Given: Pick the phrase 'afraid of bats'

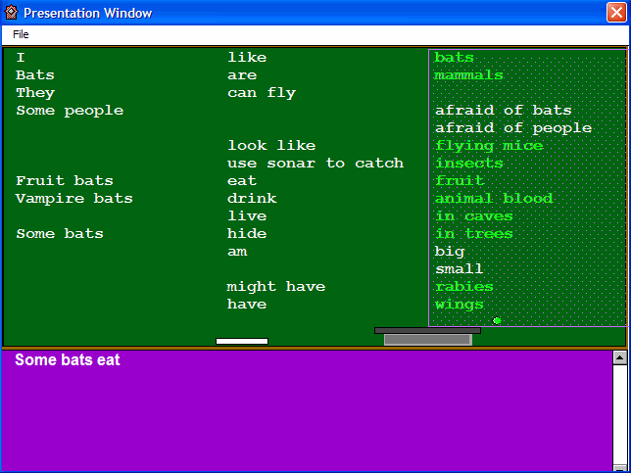Looking at the screenshot, I should click(504, 111).
